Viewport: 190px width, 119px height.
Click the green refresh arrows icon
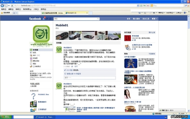(x=145, y=6)
